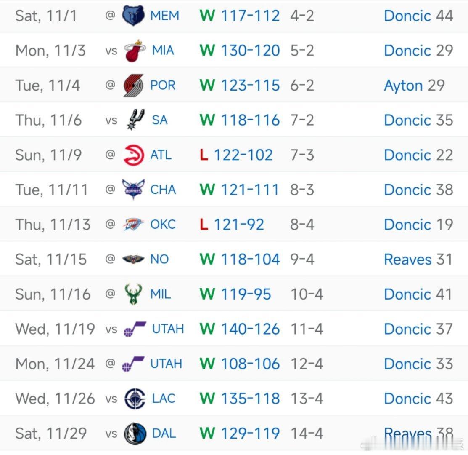Select the Ayton 29 player link
Image resolution: width=468 pixels, height=455 pixels.
point(414,86)
